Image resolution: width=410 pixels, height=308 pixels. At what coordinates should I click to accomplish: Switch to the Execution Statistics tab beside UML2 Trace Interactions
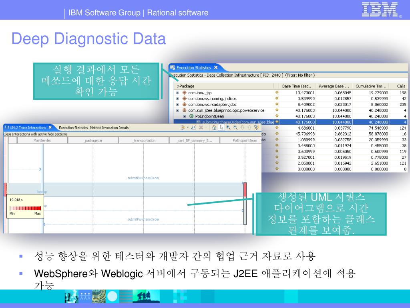pyautogui.click(x=73, y=128)
